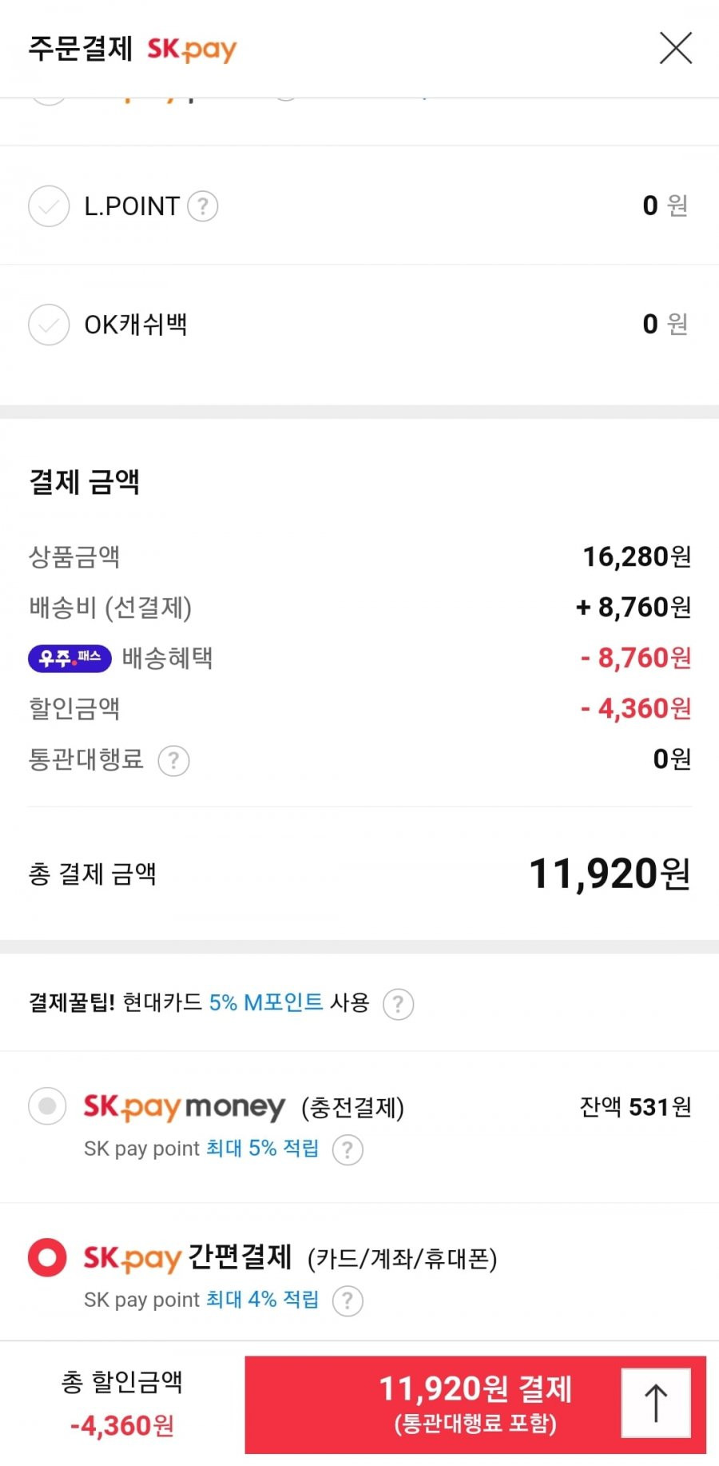Image resolution: width=719 pixels, height=1466 pixels.
Task: Select the SK pay money radio button
Action: click(47, 1106)
